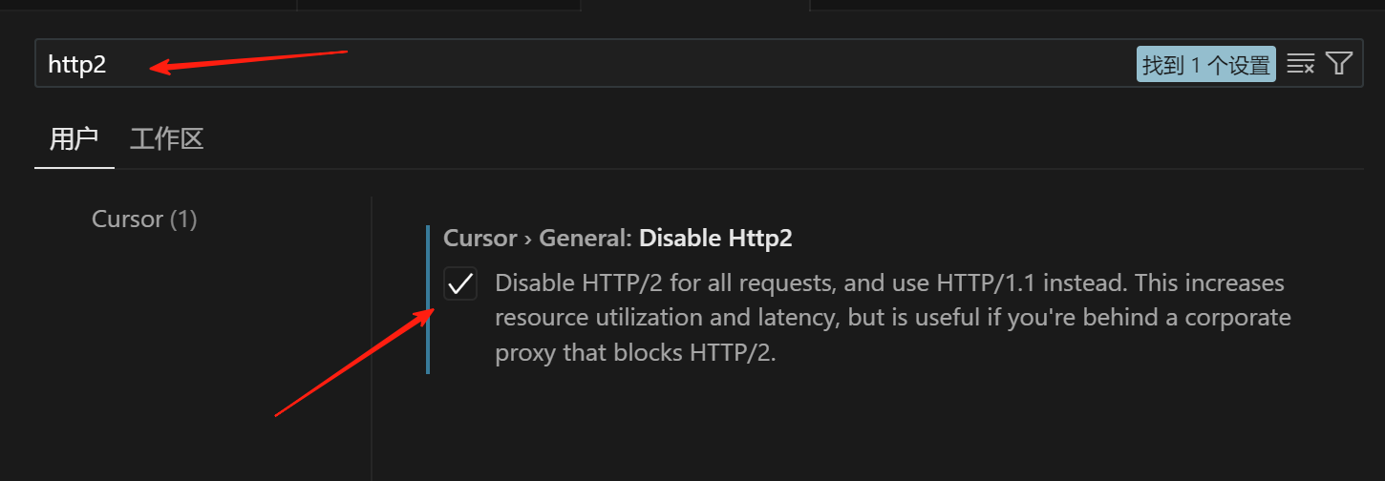
Task: Click the Disable Http2 setting title
Action: click(x=715, y=238)
